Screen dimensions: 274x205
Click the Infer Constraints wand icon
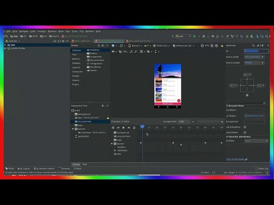(x=136, y=51)
